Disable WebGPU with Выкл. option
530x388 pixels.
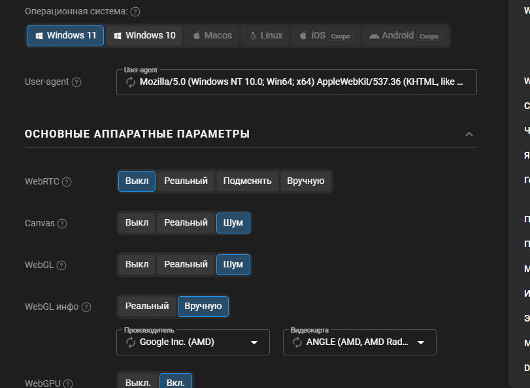138,382
